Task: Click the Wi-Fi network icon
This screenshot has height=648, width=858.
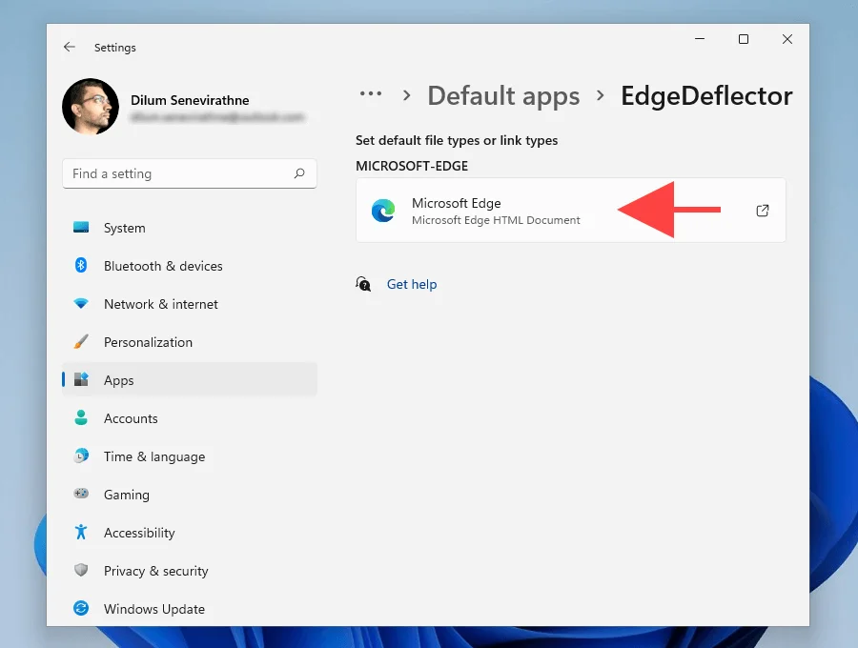Action: click(81, 303)
